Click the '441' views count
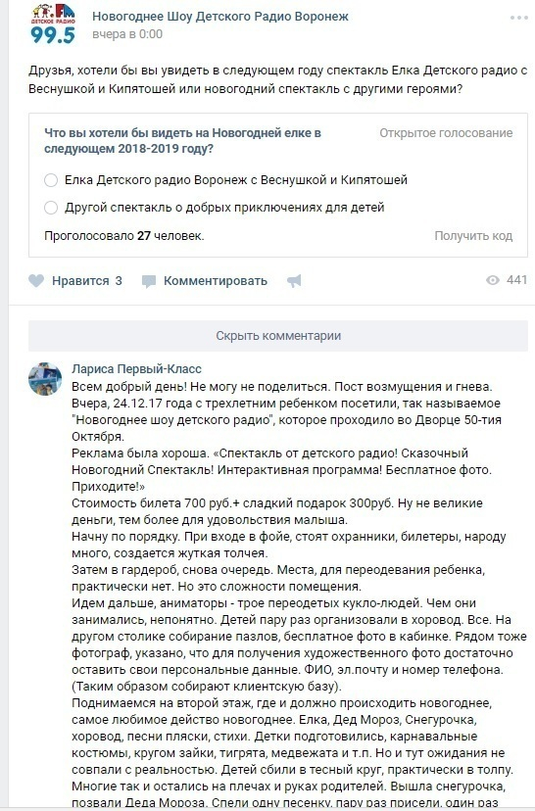This screenshot has height=811, width=535. point(517,280)
